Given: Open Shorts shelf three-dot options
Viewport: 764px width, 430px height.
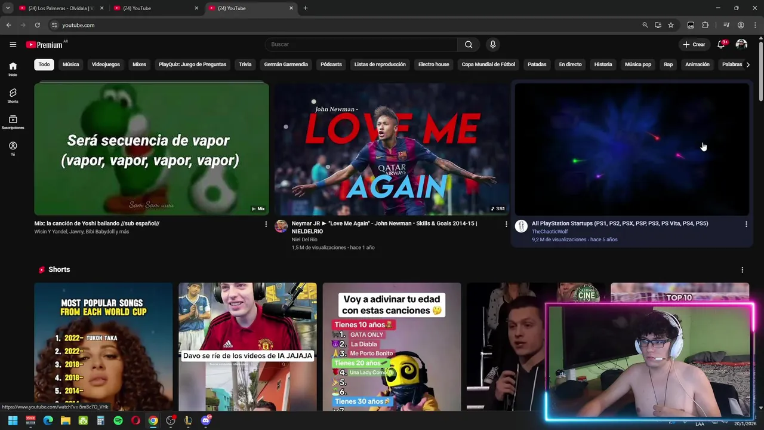Looking at the screenshot, I should pos(742,270).
